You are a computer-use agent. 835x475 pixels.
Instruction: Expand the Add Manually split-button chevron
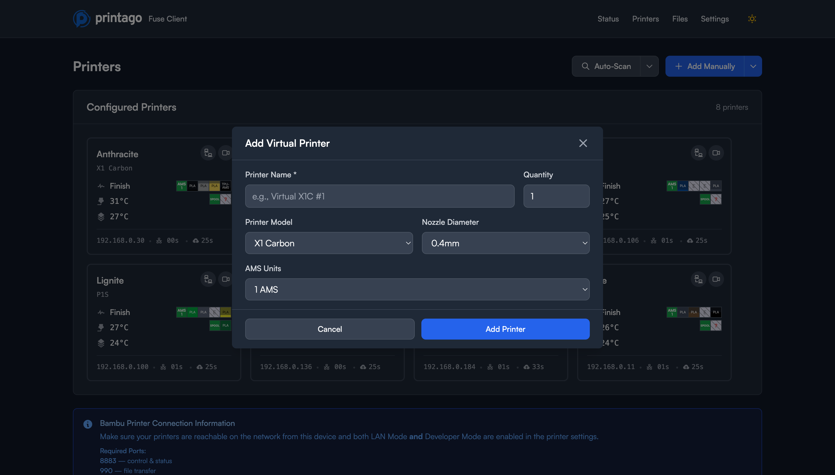tap(753, 66)
